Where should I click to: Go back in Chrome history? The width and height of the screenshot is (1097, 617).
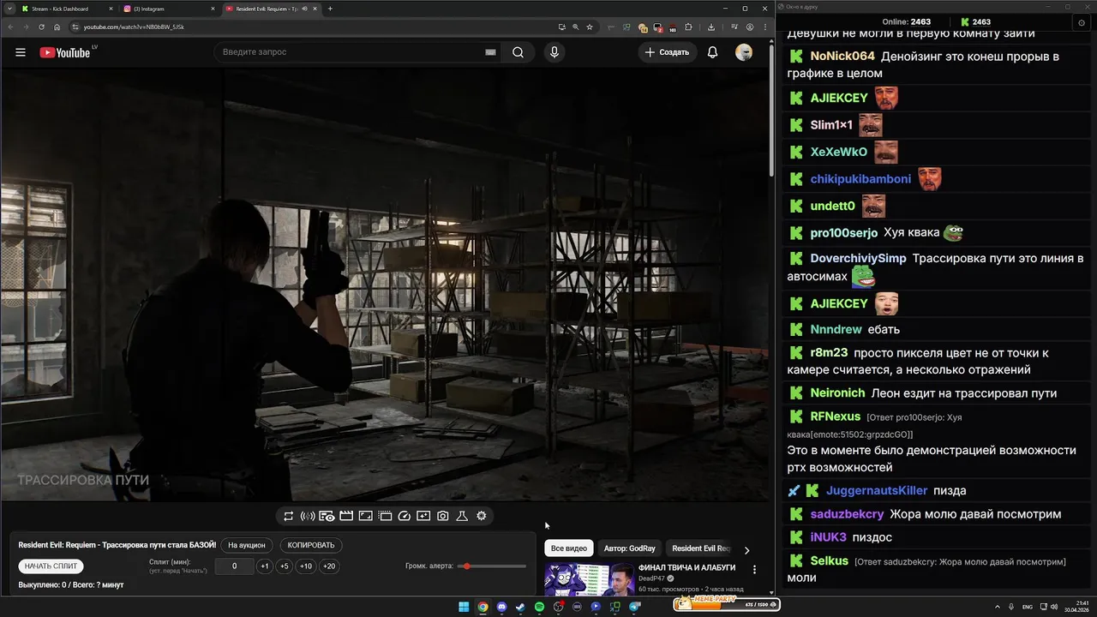pyautogui.click(x=10, y=27)
